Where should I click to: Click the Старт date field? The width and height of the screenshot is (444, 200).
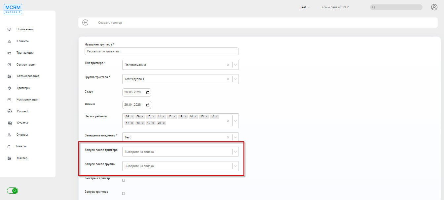coord(137,92)
